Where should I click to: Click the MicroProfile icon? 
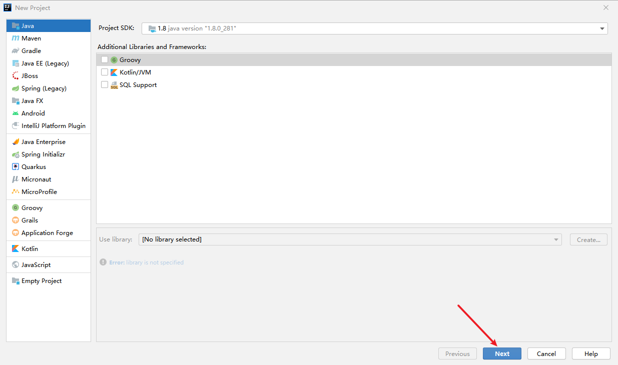click(16, 191)
